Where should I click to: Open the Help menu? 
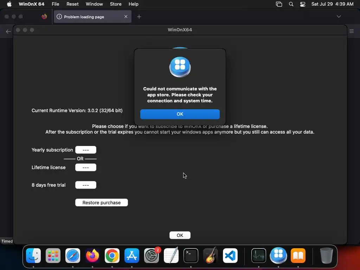(x=133, y=4)
